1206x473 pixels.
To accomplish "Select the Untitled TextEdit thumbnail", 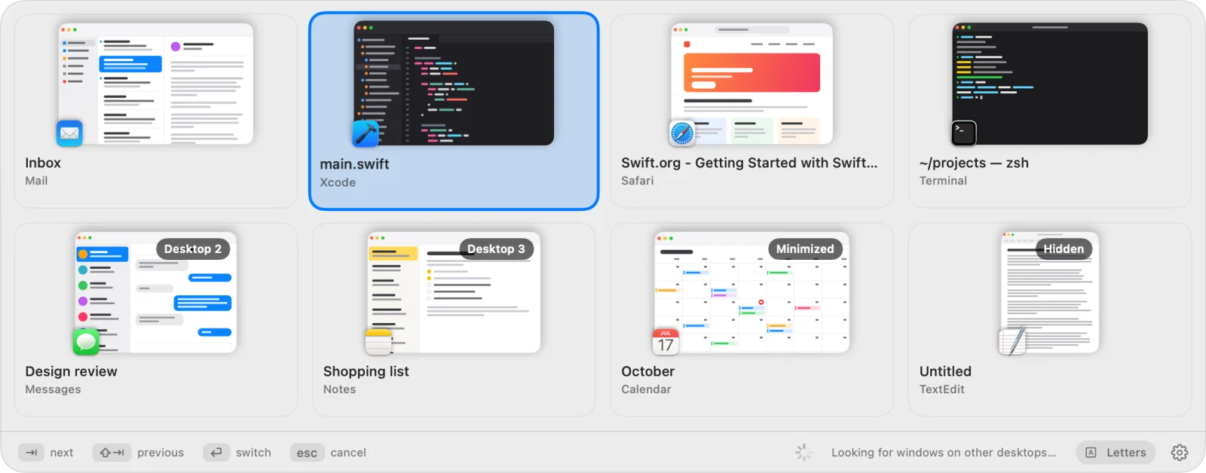I will pyautogui.click(x=1050, y=292).
